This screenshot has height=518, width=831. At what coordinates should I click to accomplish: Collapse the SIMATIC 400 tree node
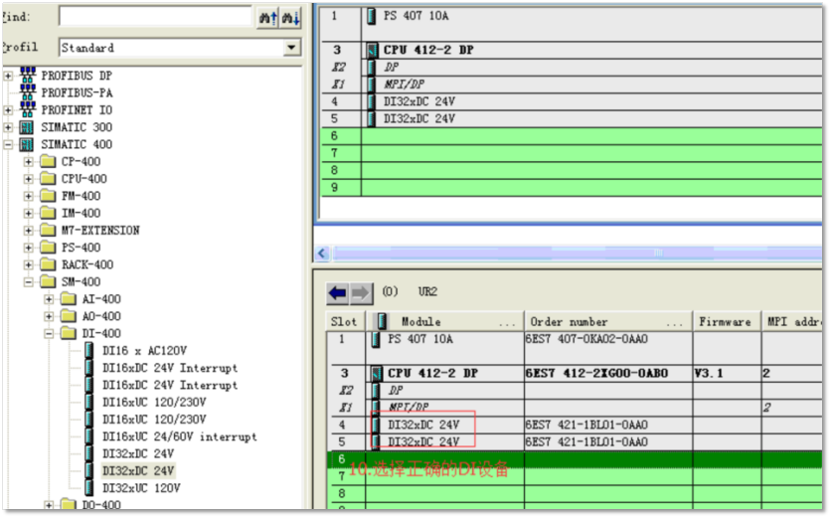tap(8, 144)
